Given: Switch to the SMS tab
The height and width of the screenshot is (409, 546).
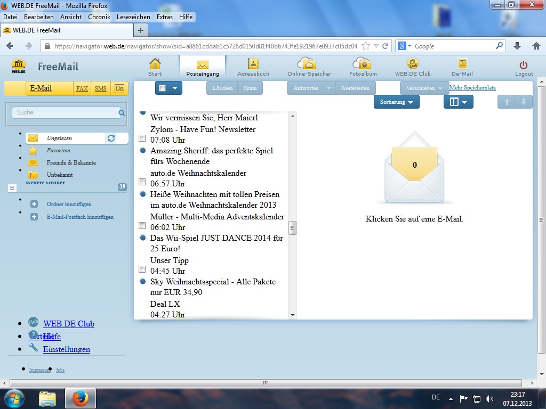Looking at the screenshot, I should [x=101, y=88].
